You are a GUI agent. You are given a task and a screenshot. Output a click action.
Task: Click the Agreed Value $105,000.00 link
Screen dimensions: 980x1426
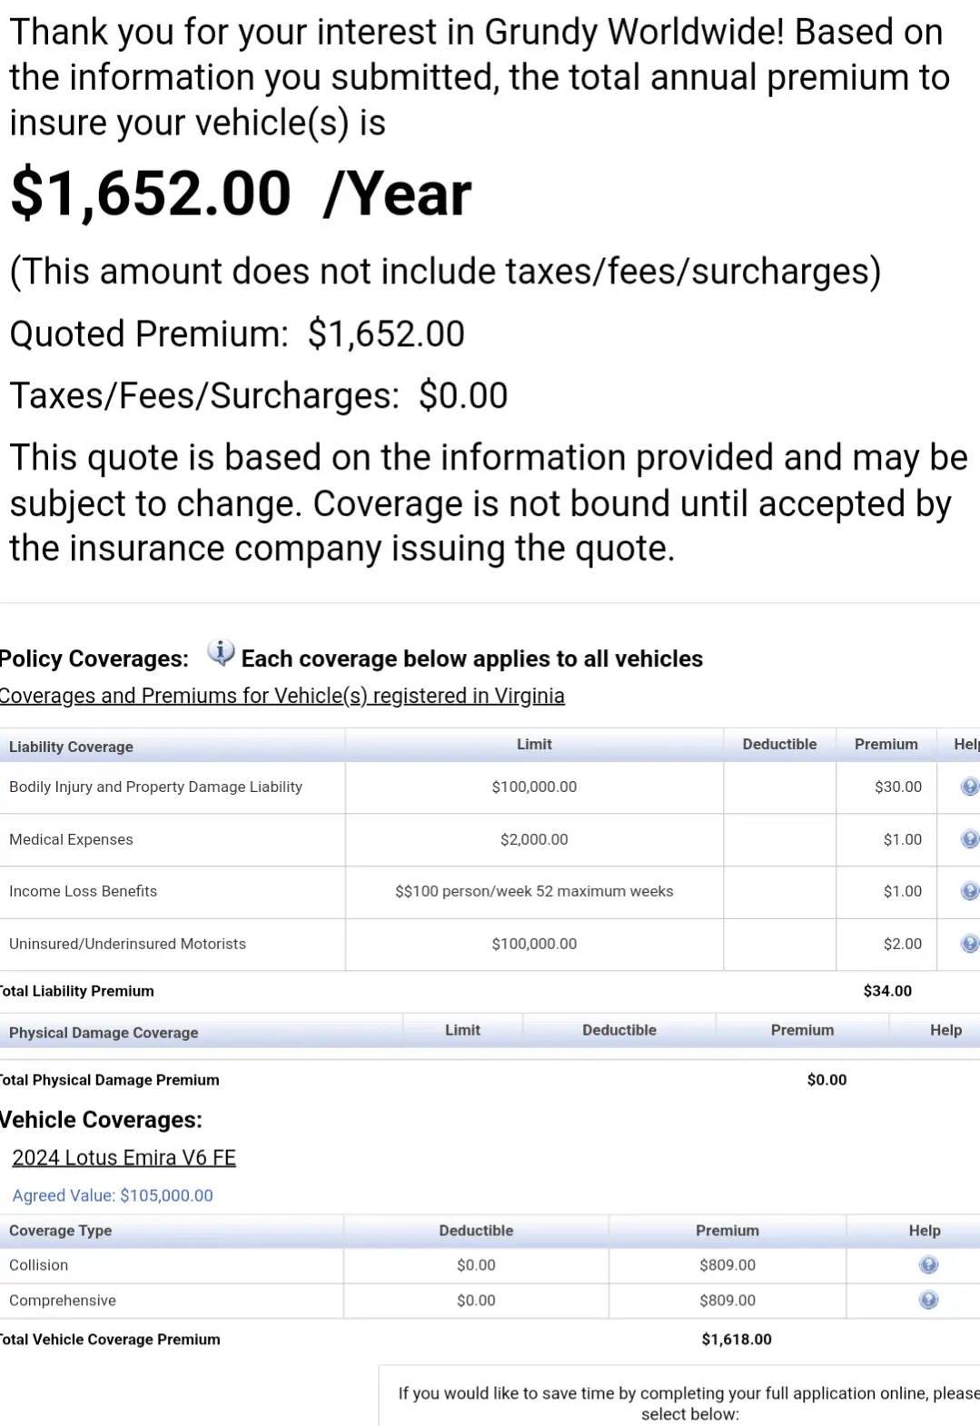[x=113, y=1195]
